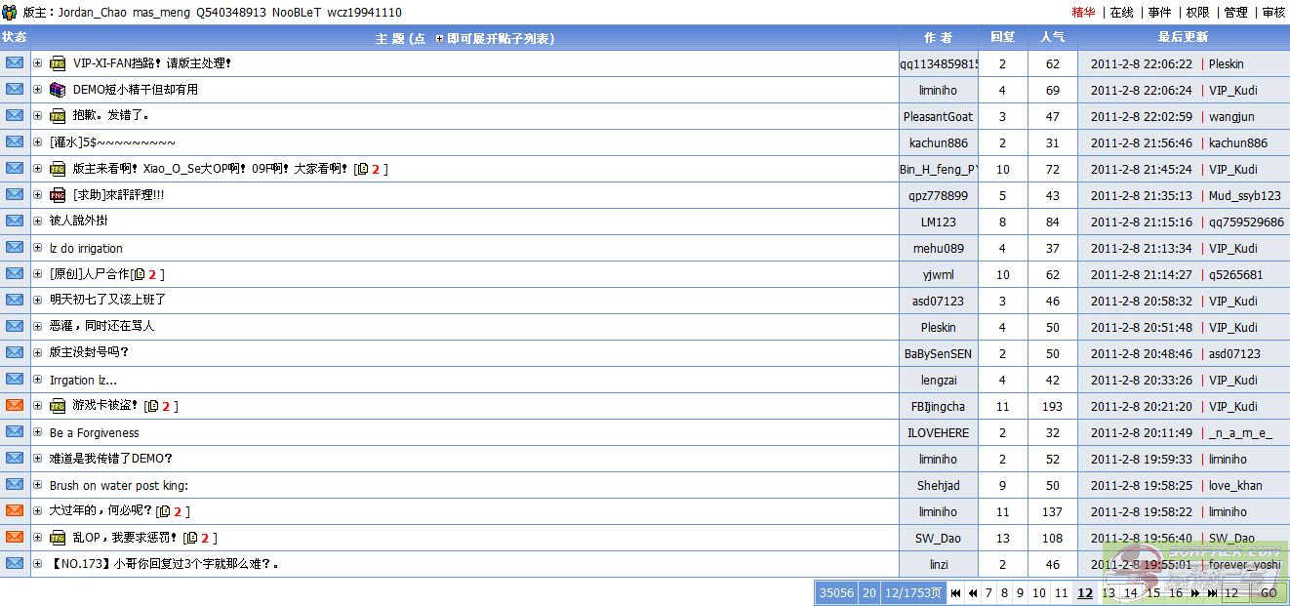Click the blue envelope status icon for 被人說外掛
This screenshot has width=1290, height=606.
point(15,221)
